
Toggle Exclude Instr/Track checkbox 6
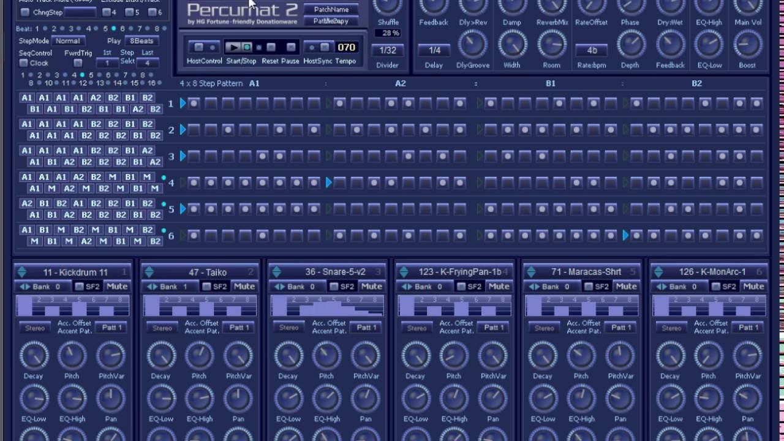click(152, 12)
